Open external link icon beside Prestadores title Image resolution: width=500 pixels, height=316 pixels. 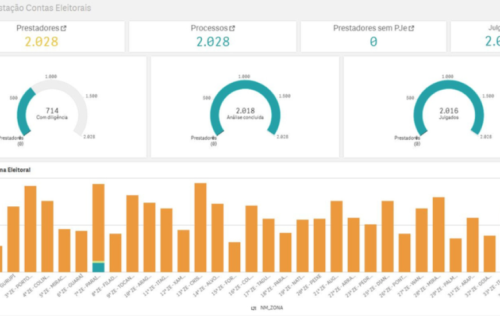[64, 28]
